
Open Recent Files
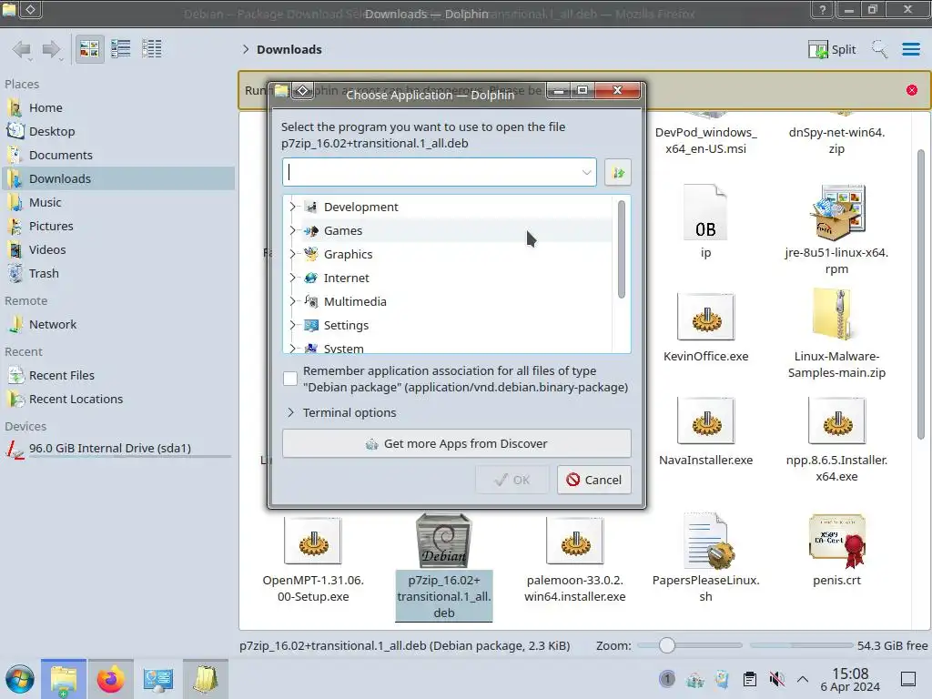point(118,376)
